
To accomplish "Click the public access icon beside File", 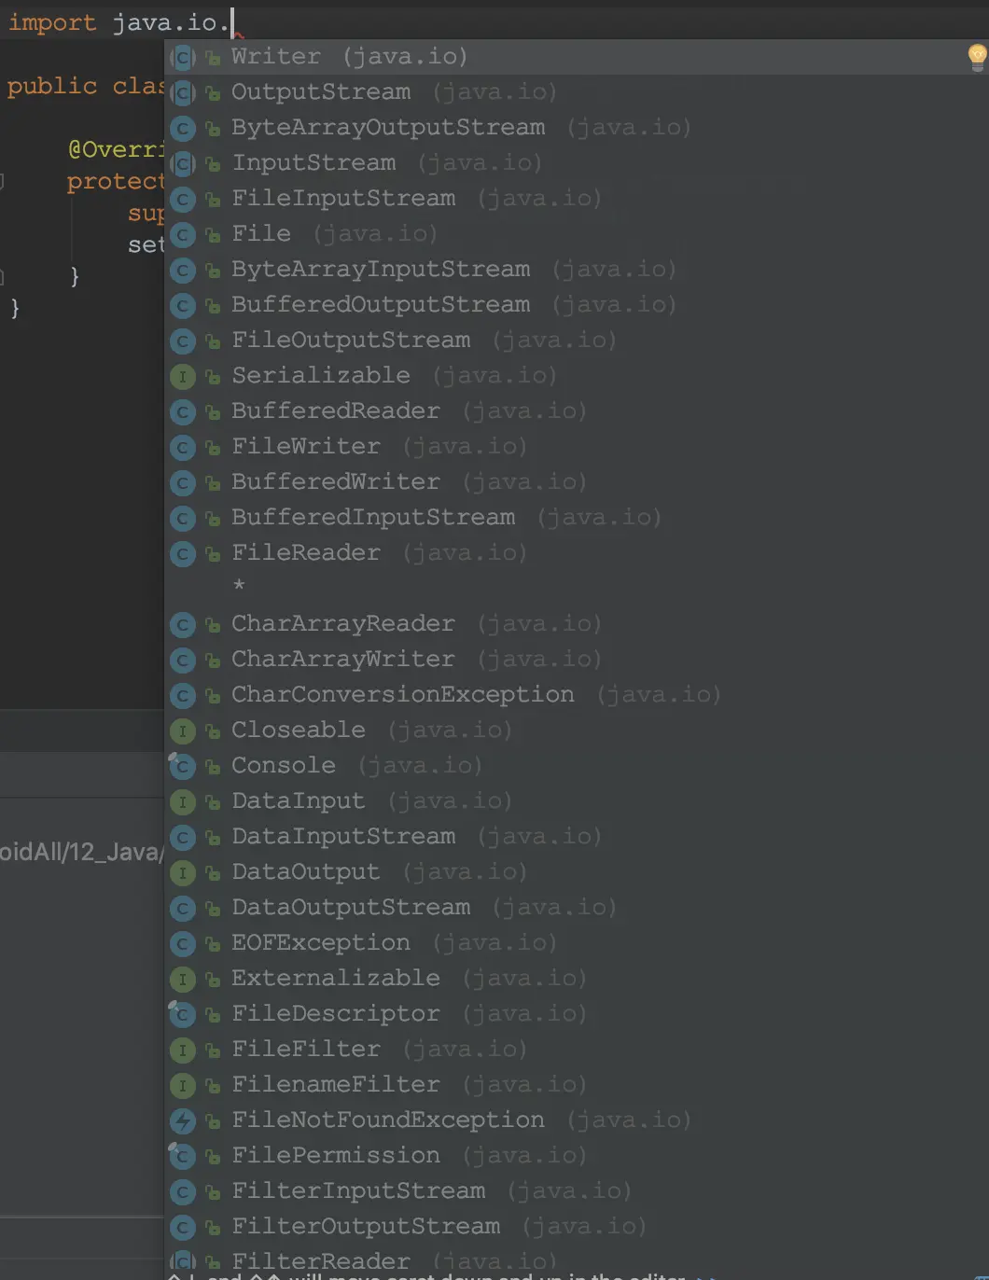I will pos(213,235).
